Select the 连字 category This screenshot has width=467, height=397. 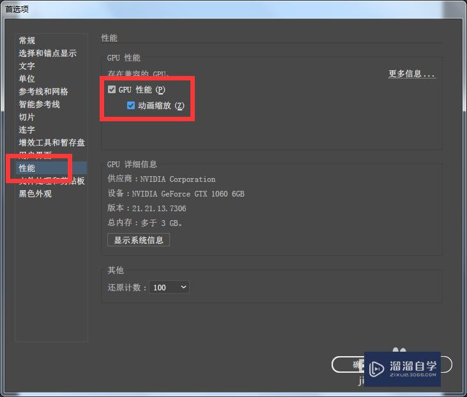(27, 130)
